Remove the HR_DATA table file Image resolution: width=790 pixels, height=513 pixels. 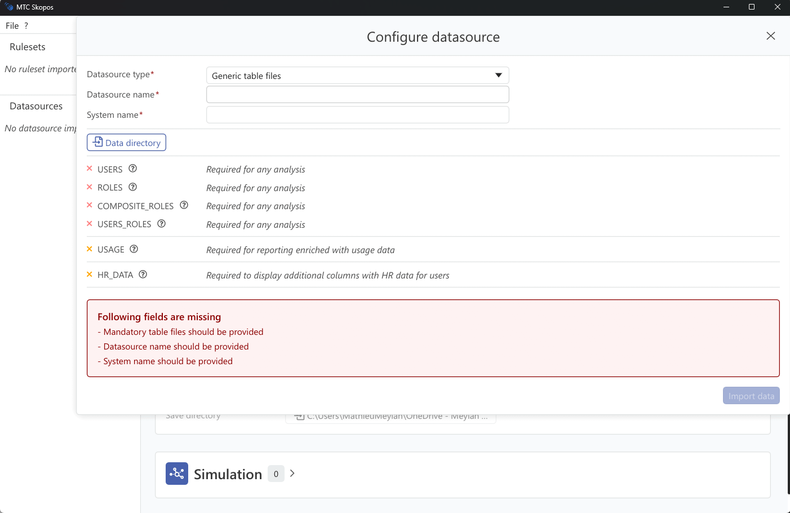click(90, 274)
